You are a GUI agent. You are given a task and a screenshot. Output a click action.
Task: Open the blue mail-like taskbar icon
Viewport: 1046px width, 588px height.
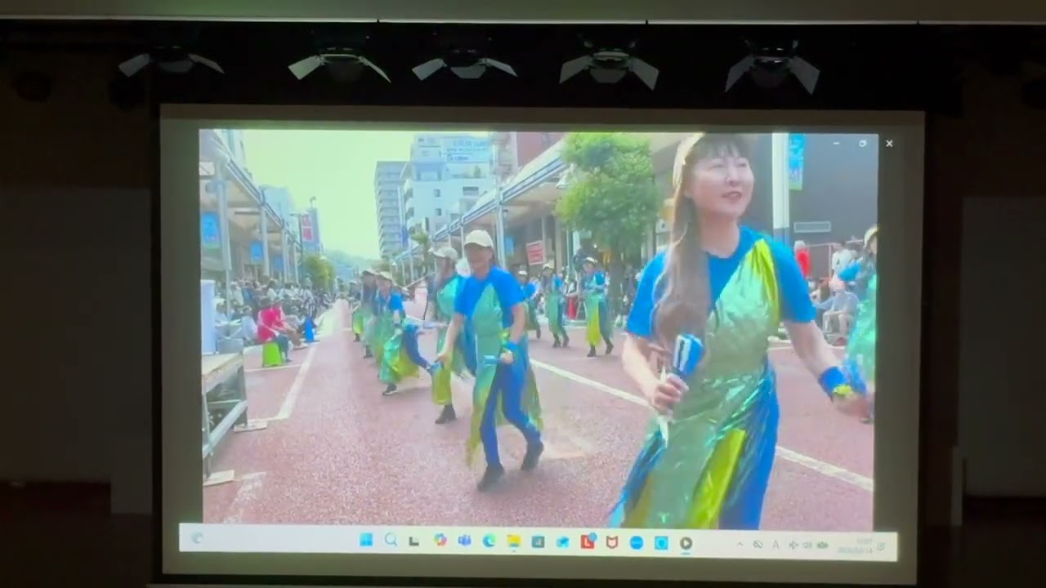563,541
